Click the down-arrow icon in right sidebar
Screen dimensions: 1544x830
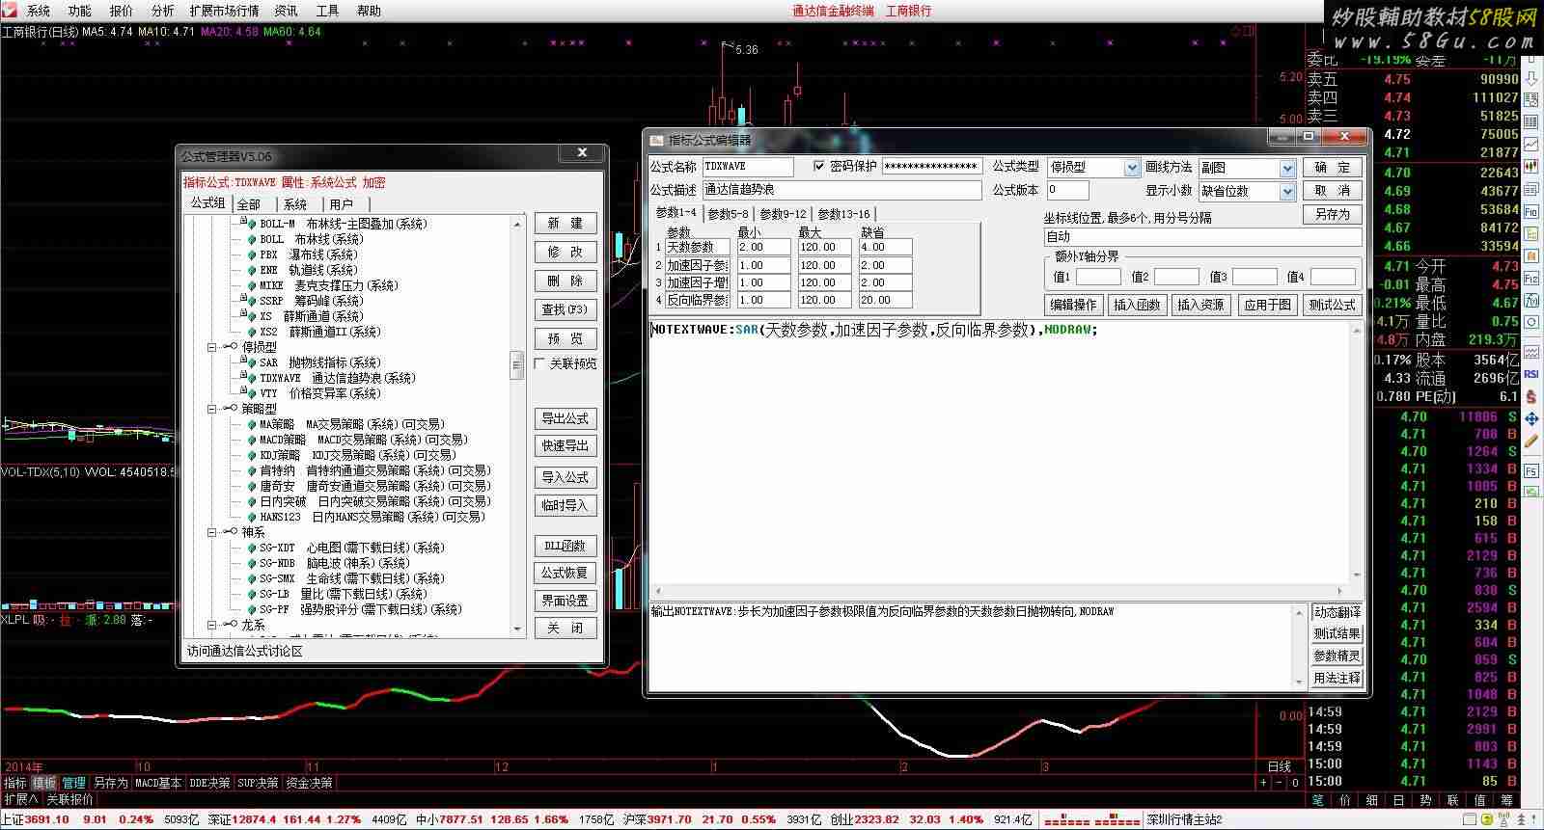pos(1530,79)
